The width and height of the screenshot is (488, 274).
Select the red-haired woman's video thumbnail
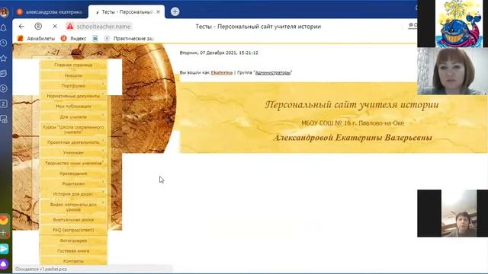click(452, 71)
